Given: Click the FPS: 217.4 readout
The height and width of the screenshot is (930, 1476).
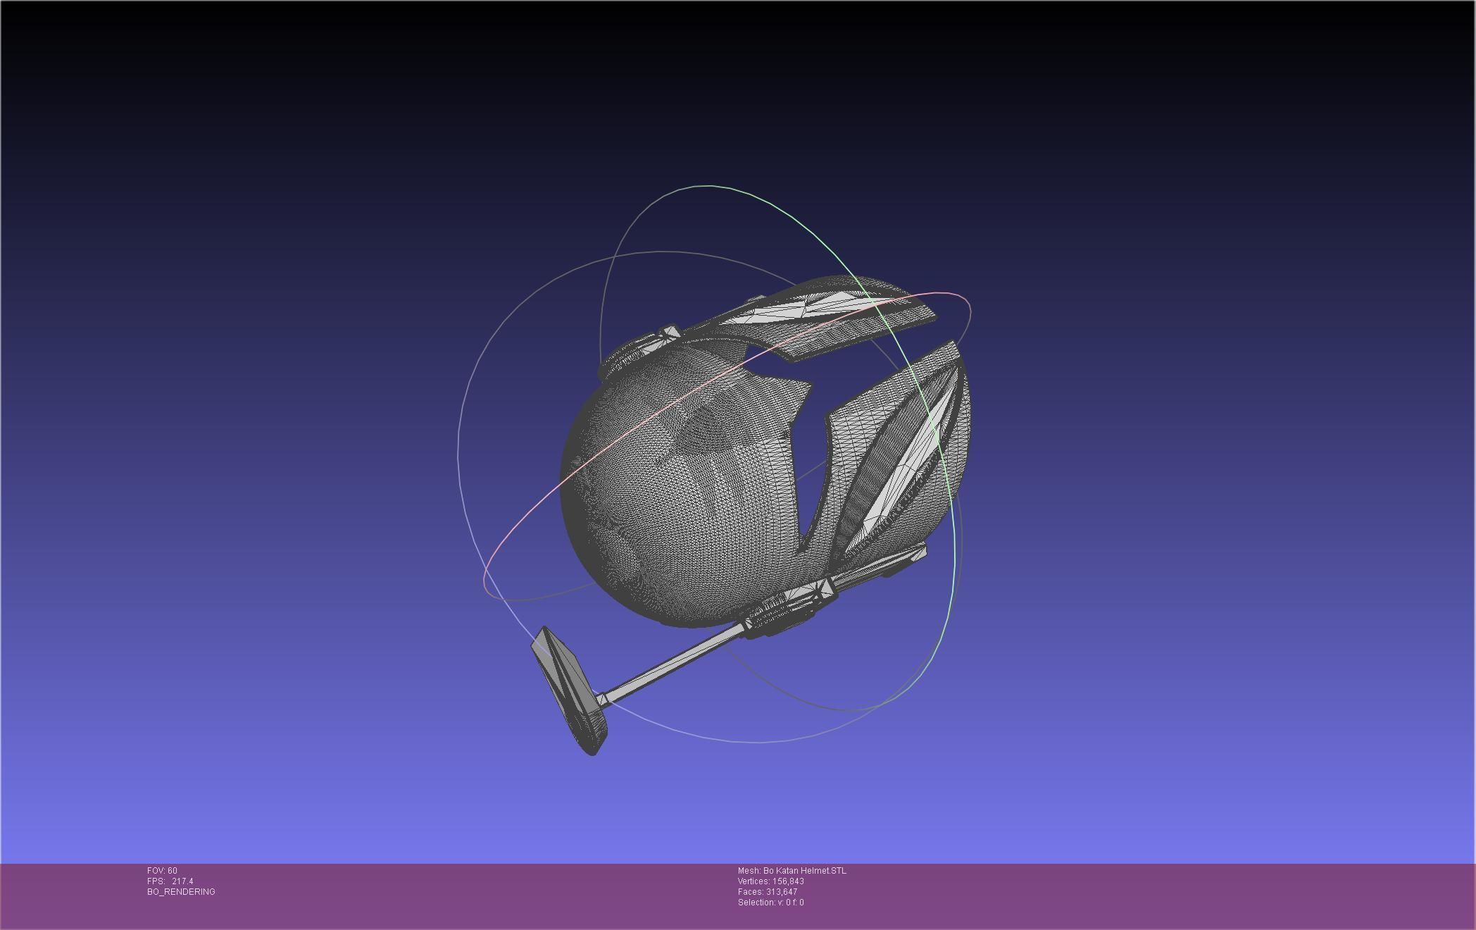Looking at the screenshot, I should click(x=170, y=881).
